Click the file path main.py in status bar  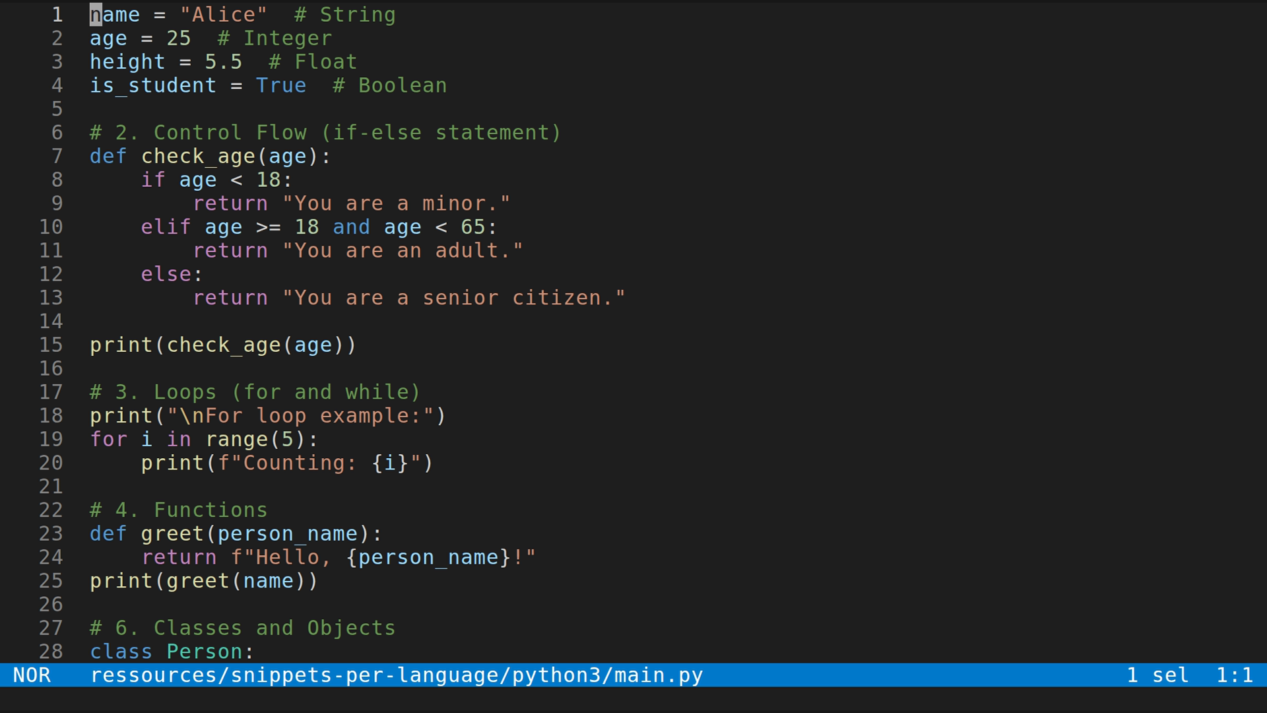(396, 675)
